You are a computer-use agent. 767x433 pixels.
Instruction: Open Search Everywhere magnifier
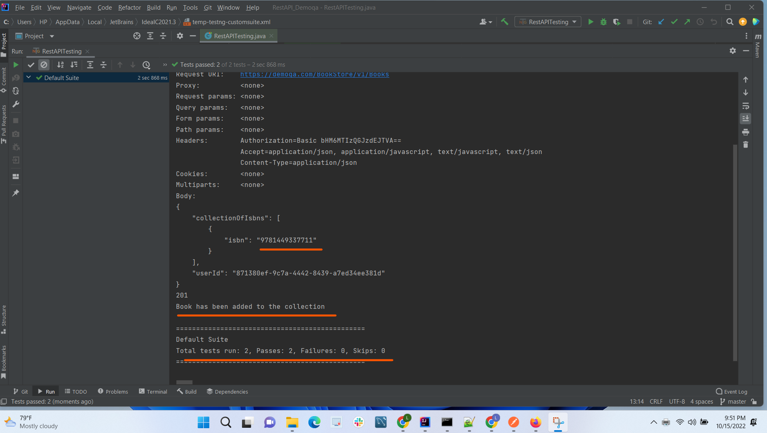[730, 22]
